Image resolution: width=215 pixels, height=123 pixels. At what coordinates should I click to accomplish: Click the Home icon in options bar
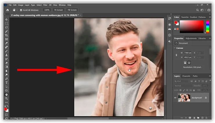pyautogui.click(x=8, y=10)
